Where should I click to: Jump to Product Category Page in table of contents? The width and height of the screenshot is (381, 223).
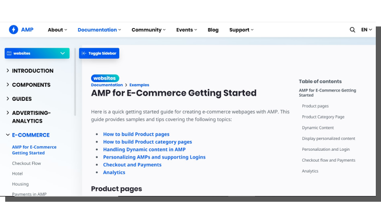pyautogui.click(x=323, y=117)
